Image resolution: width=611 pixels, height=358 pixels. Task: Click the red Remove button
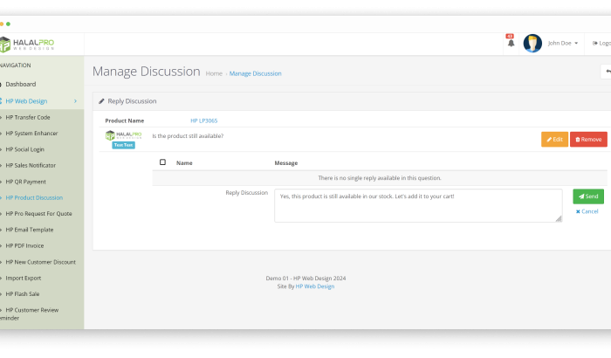[588, 139]
